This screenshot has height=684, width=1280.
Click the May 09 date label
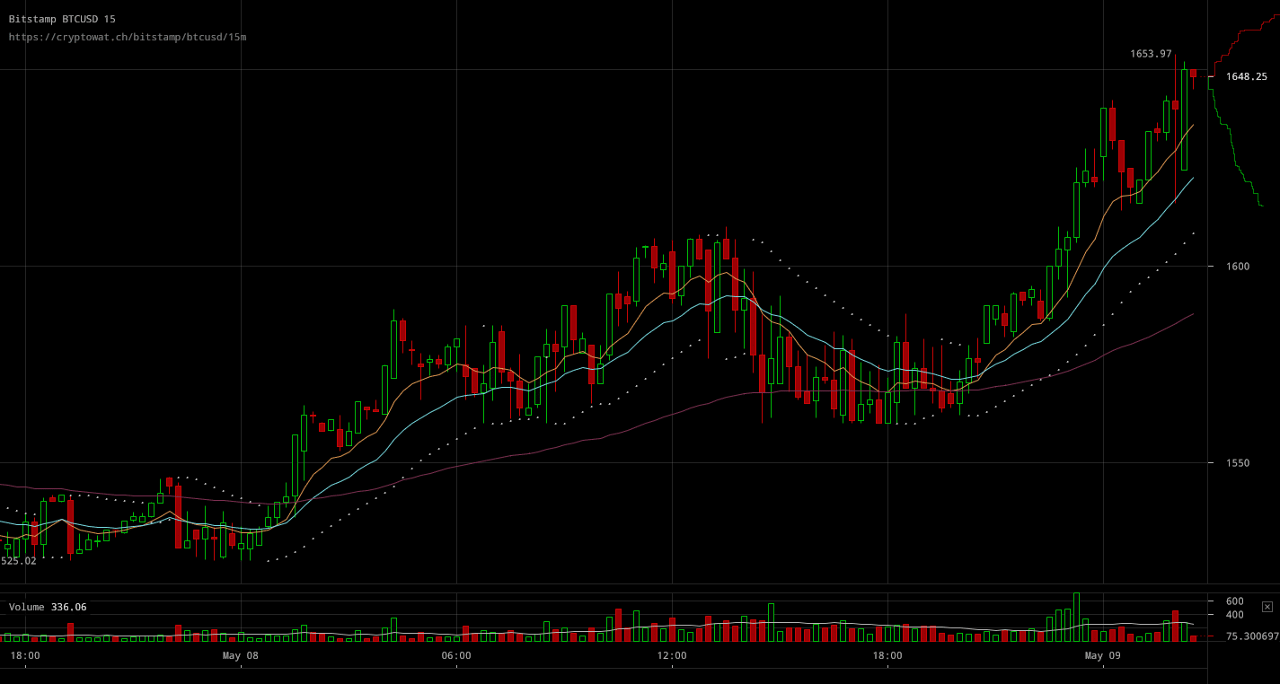click(x=1103, y=656)
